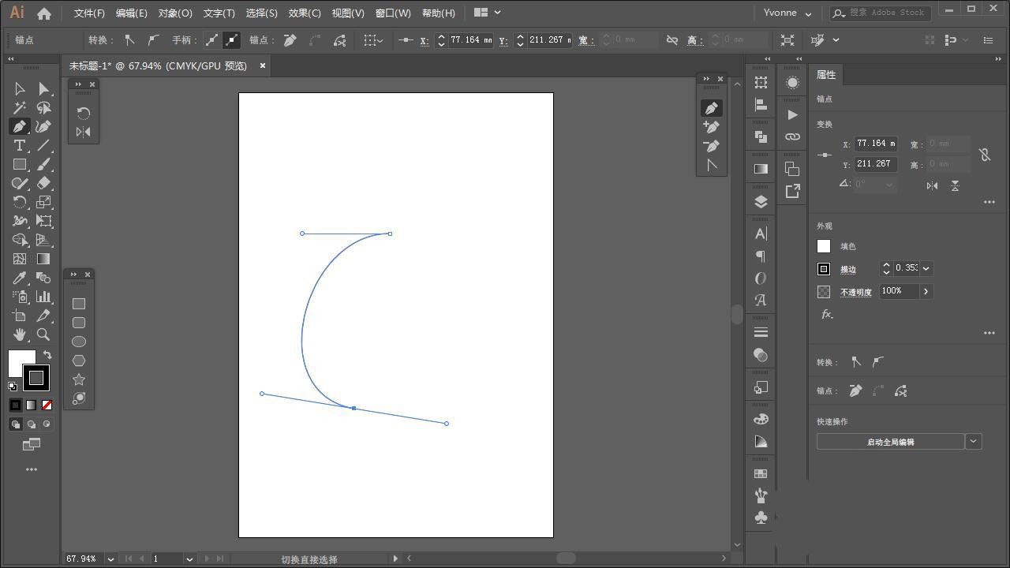This screenshot has width=1010, height=568.
Task: Activate the Zoom tool
Action: (x=43, y=334)
